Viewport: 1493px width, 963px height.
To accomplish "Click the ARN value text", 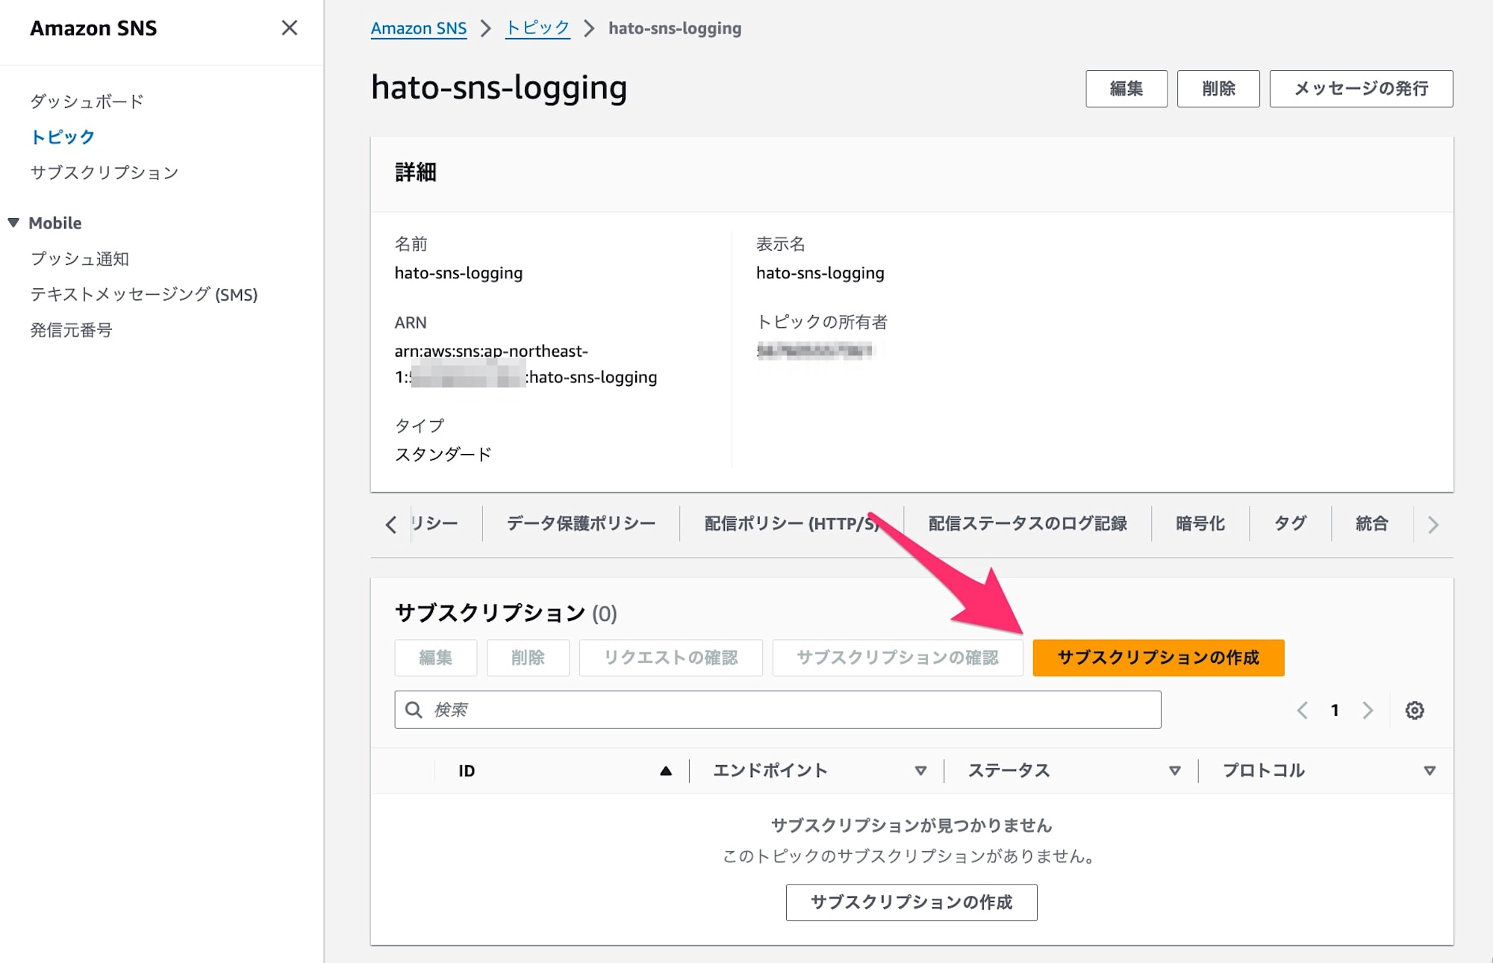I will 526,364.
